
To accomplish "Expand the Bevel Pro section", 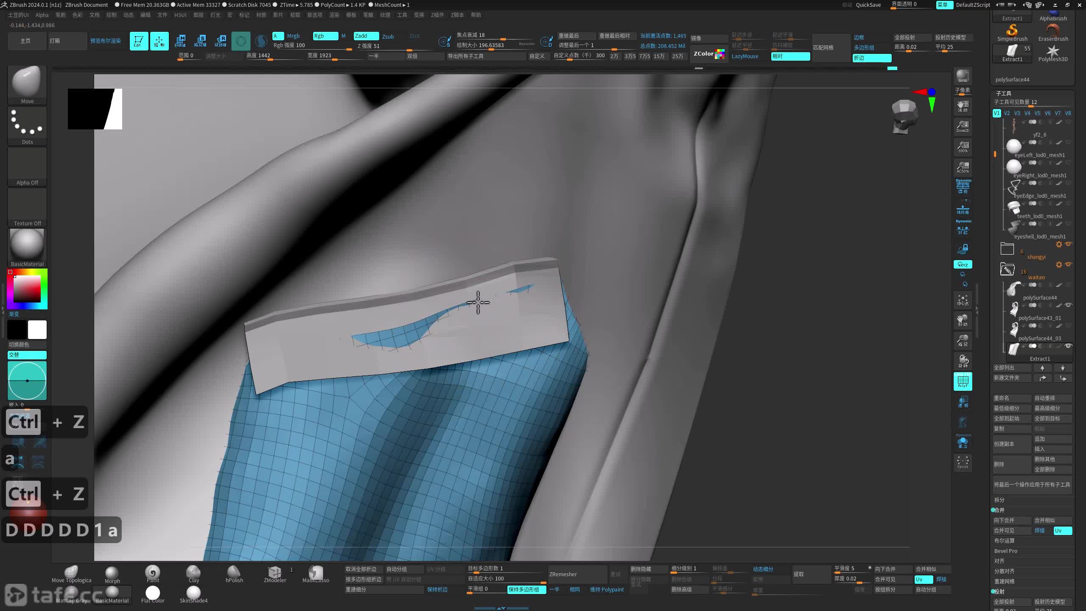I will pyautogui.click(x=1005, y=551).
